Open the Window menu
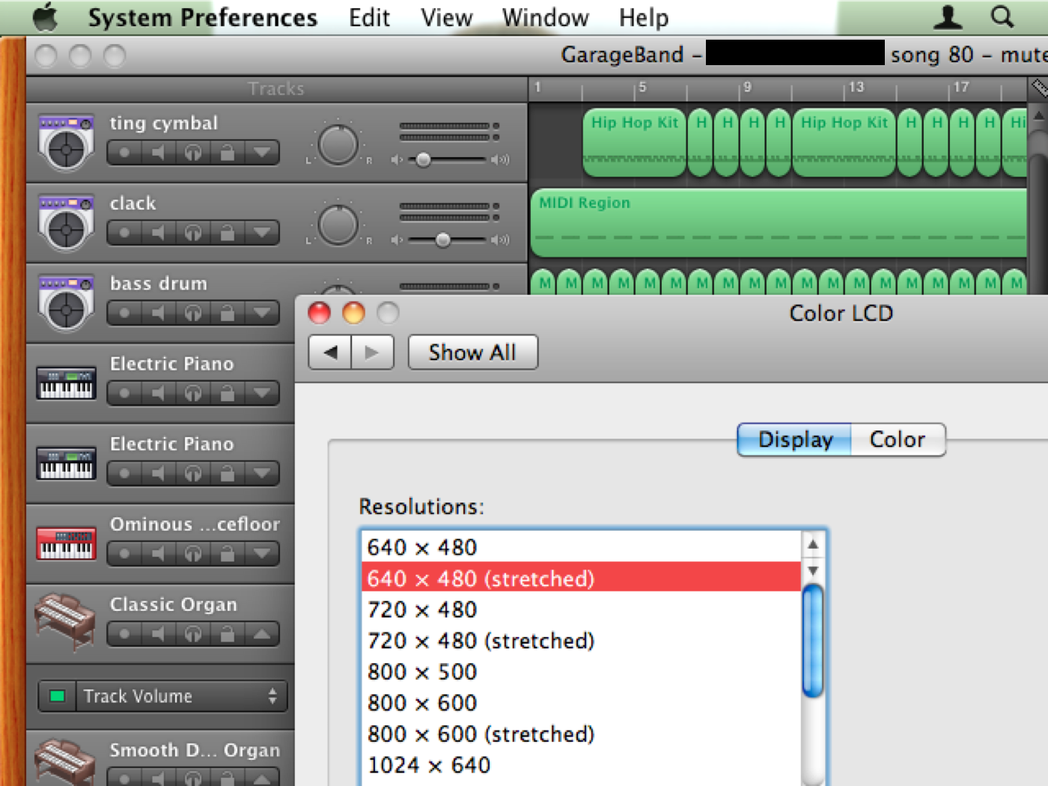 545,17
